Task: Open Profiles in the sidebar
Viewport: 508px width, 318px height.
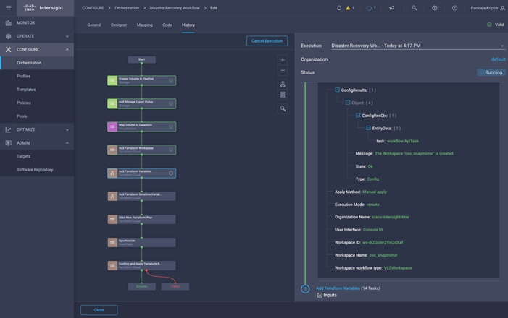Action: point(37,77)
